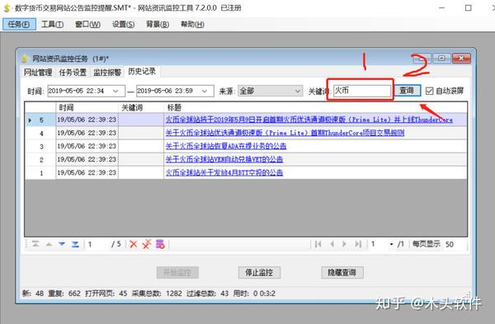Image resolution: width=495 pixels, height=324 pixels.
Task: Open the 工具(T) menu
Action: pyautogui.click(x=53, y=24)
